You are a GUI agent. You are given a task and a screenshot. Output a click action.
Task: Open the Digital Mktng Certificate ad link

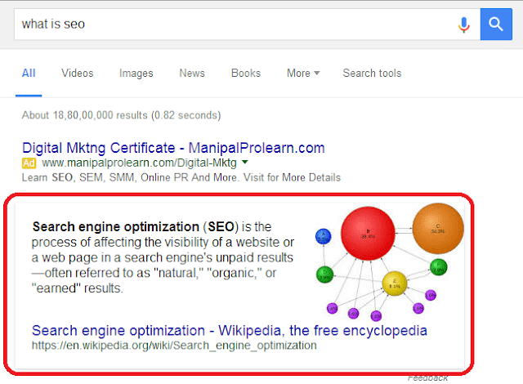173,148
